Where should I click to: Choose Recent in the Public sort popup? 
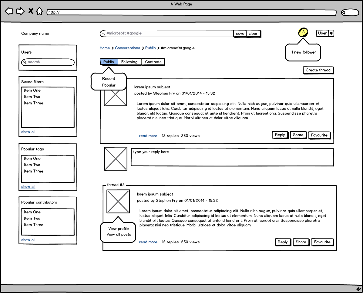pos(109,79)
